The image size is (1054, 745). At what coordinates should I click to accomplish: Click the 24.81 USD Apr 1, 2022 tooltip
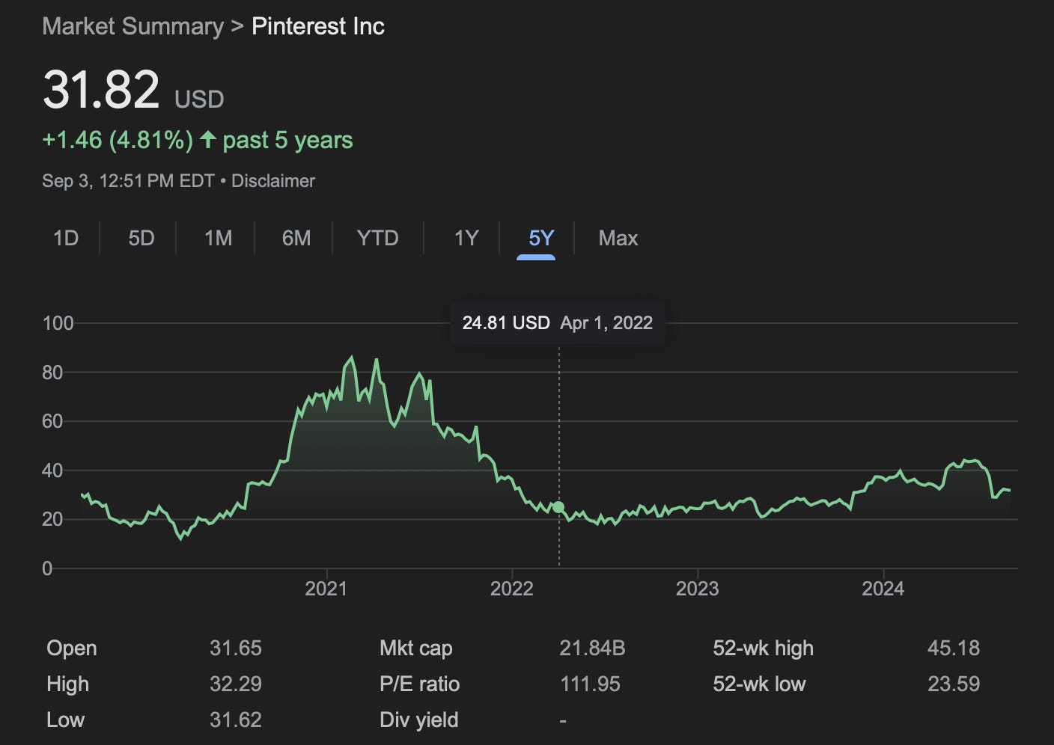pos(558,322)
